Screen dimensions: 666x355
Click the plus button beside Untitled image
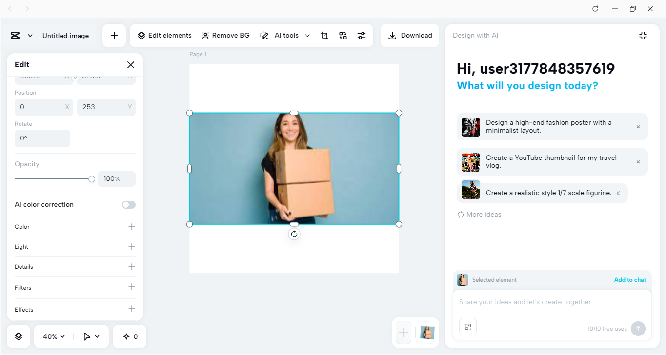(x=114, y=36)
